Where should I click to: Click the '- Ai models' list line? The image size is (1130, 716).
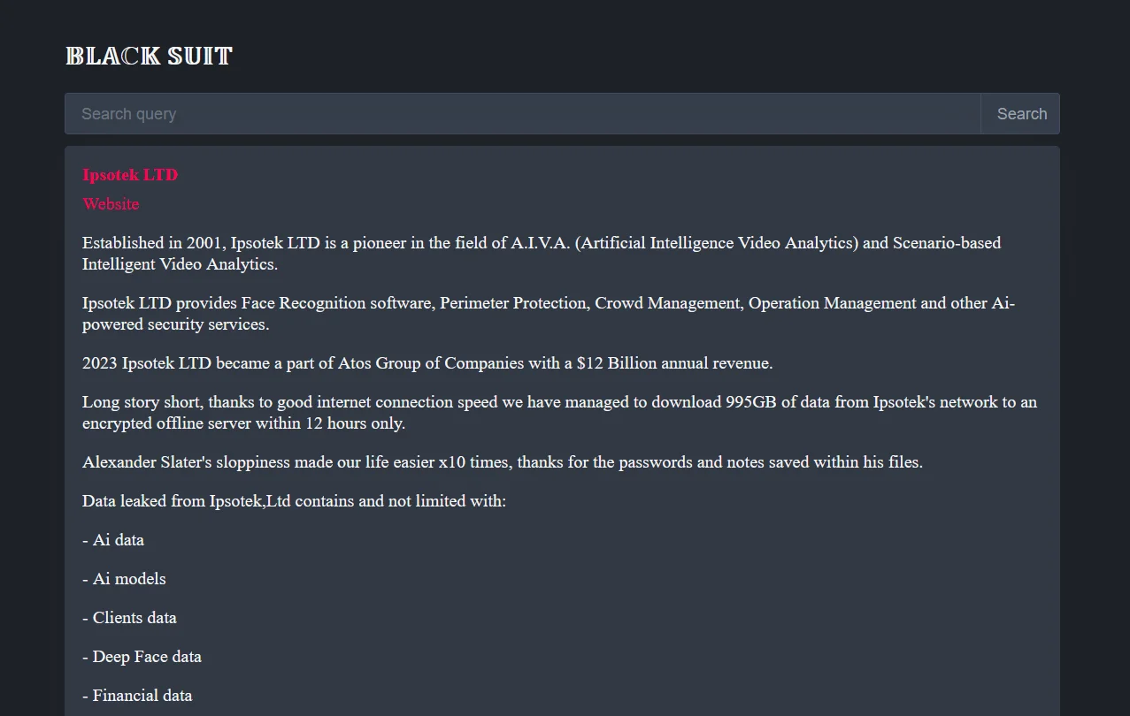click(124, 579)
